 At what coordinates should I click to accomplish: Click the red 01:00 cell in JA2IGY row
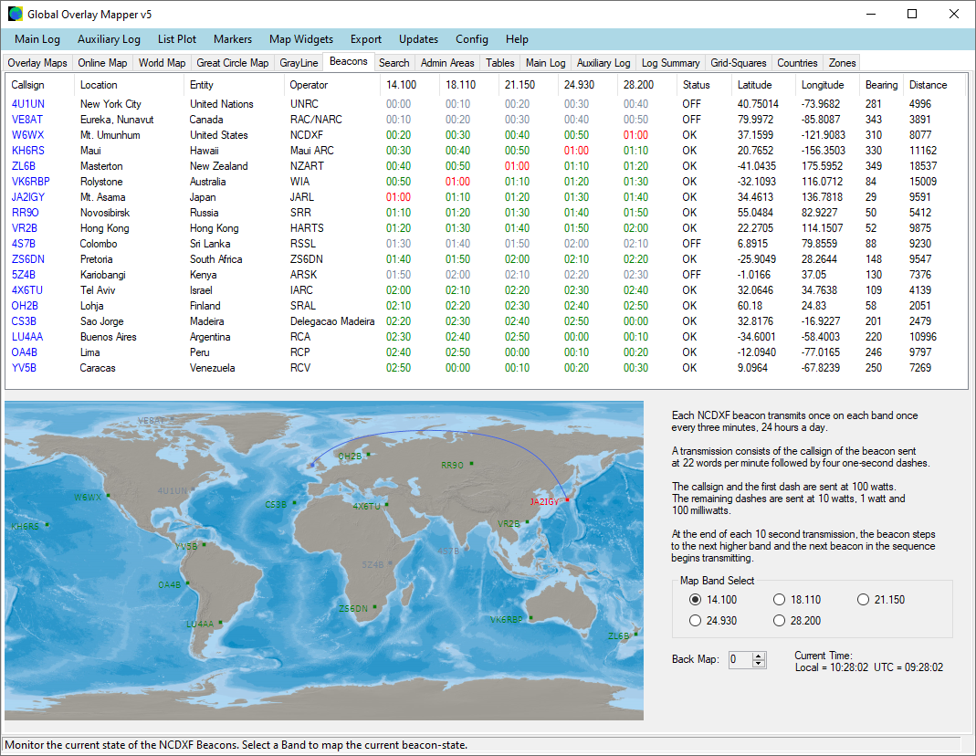[398, 197]
